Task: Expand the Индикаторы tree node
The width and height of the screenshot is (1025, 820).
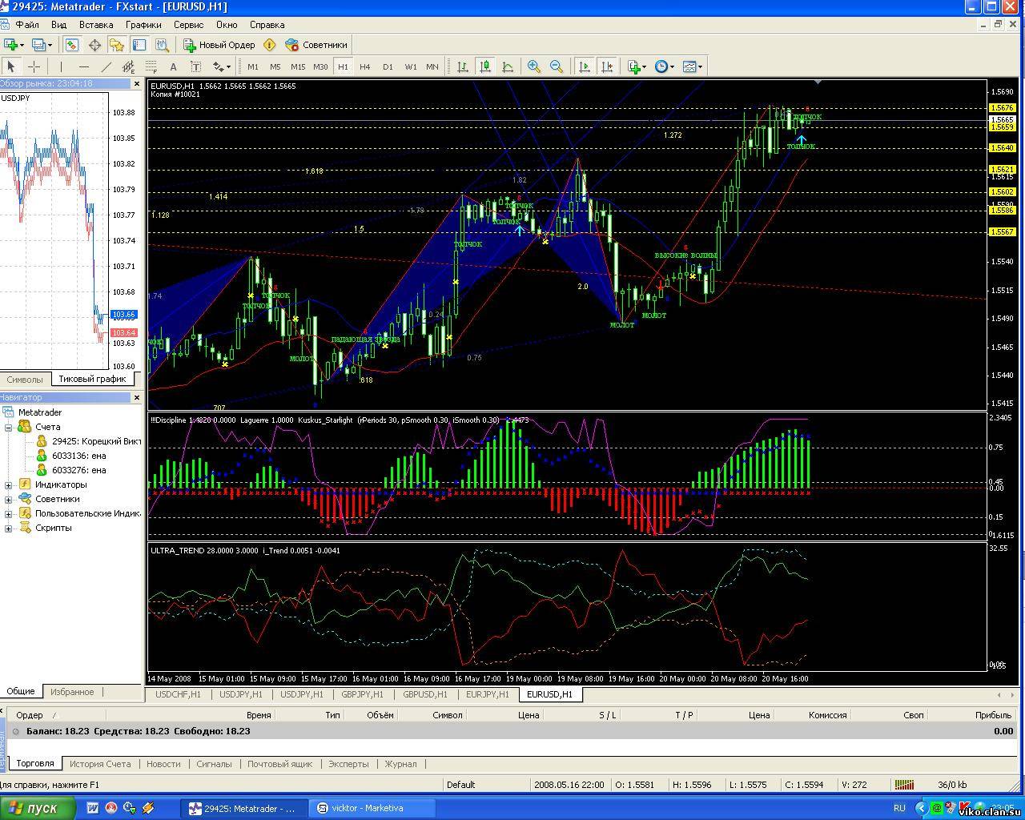Action: pyautogui.click(x=9, y=484)
